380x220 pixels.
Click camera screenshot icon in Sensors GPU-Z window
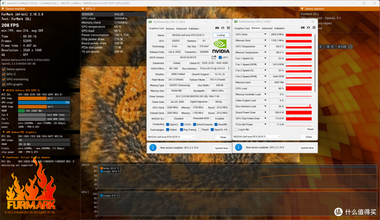coord(303,28)
